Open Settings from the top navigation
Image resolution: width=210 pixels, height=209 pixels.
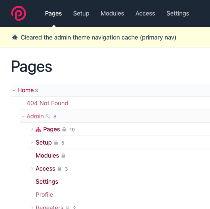178,13
